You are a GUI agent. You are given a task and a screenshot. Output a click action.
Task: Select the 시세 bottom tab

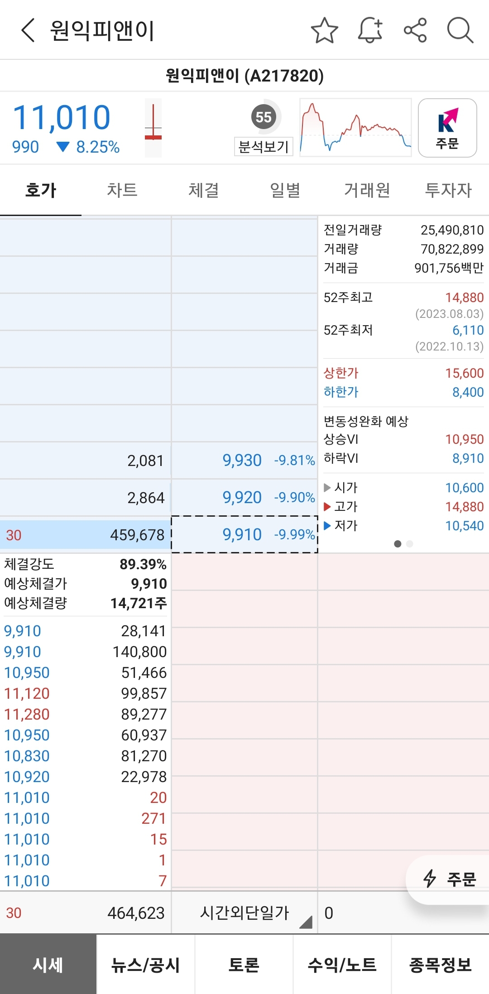pos(48,965)
